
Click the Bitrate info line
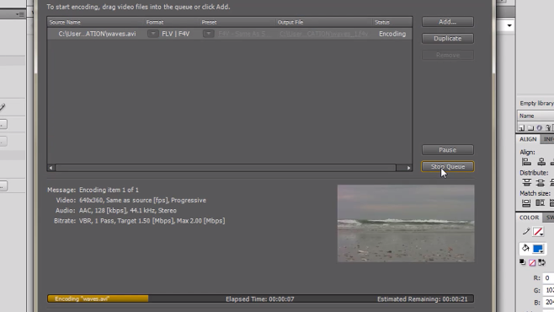[139, 221]
